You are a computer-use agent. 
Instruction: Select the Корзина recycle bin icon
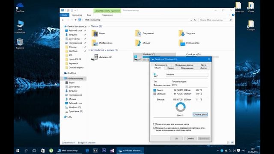(x=20, y=44)
